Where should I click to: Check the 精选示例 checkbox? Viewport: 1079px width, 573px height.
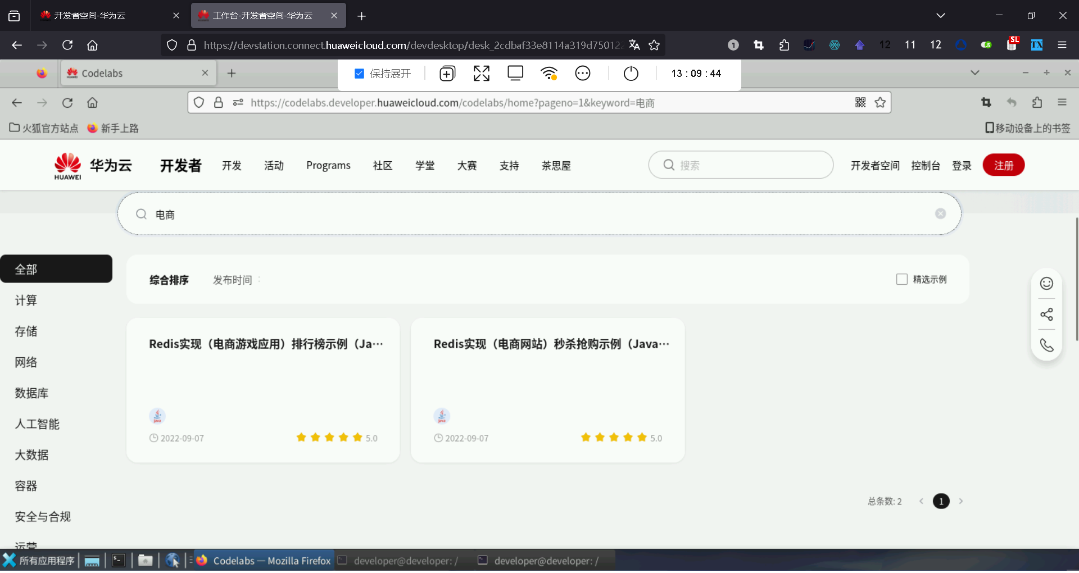[x=901, y=279]
